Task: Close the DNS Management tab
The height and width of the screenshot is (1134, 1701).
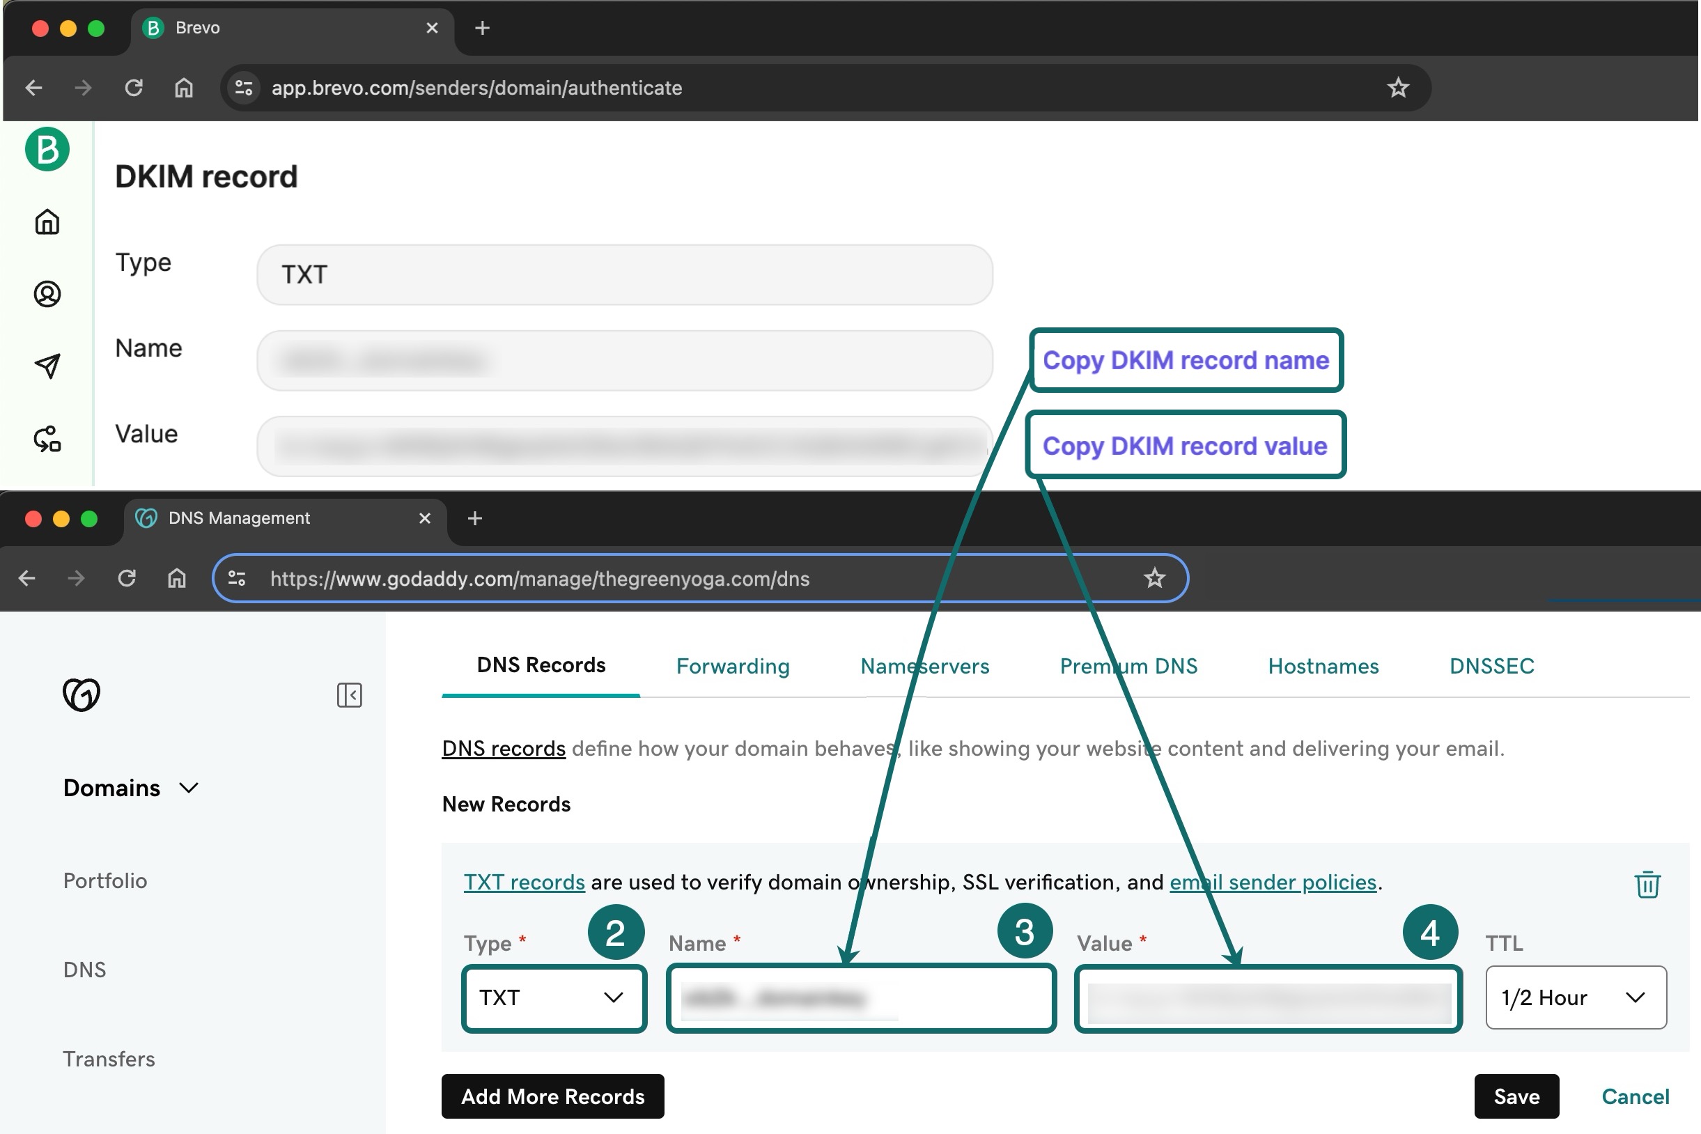Action: tap(424, 518)
